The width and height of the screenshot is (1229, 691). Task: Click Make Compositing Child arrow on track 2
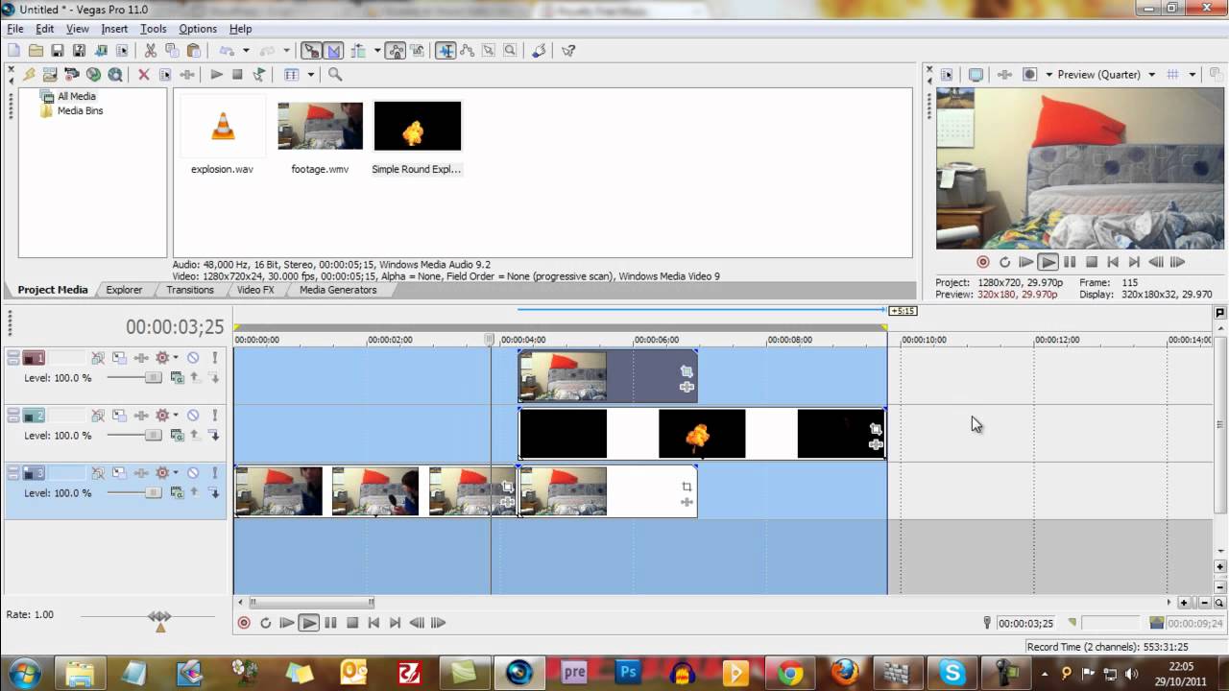[x=215, y=436]
